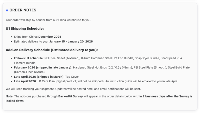Click Late April 2026 (shipped in March) label

39,77
